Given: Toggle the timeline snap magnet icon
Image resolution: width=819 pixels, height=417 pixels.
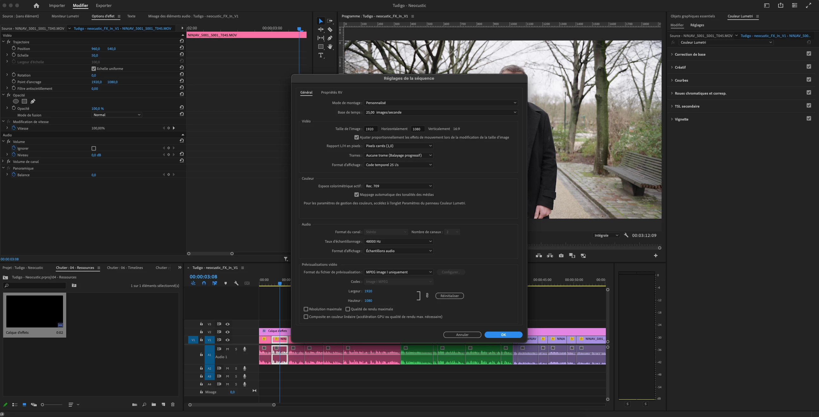Looking at the screenshot, I should [x=204, y=283].
